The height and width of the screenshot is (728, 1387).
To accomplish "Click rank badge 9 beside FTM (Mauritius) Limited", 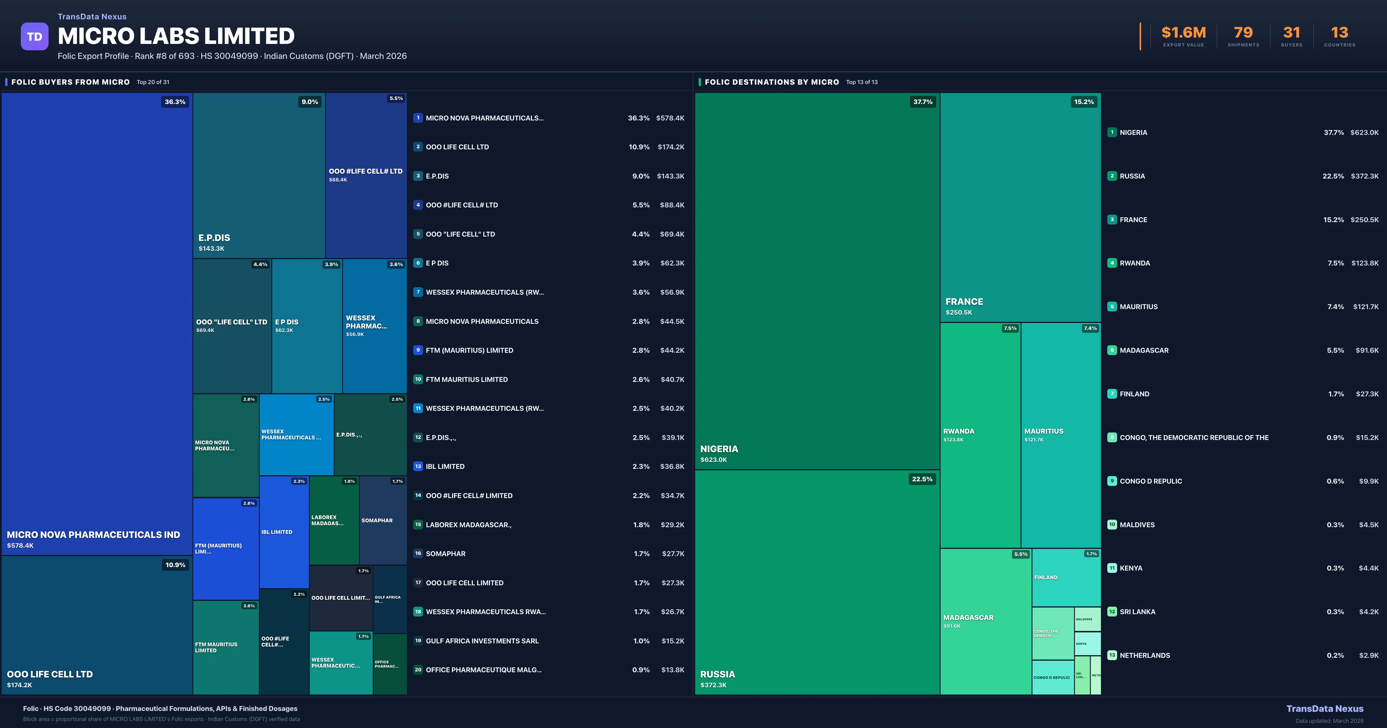I will tap(418, 350).
